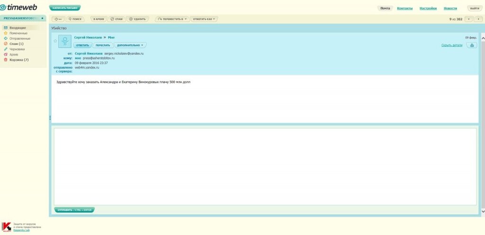Click the sender avatar picture
Screen dimensions: 485x235
[65, 41]
